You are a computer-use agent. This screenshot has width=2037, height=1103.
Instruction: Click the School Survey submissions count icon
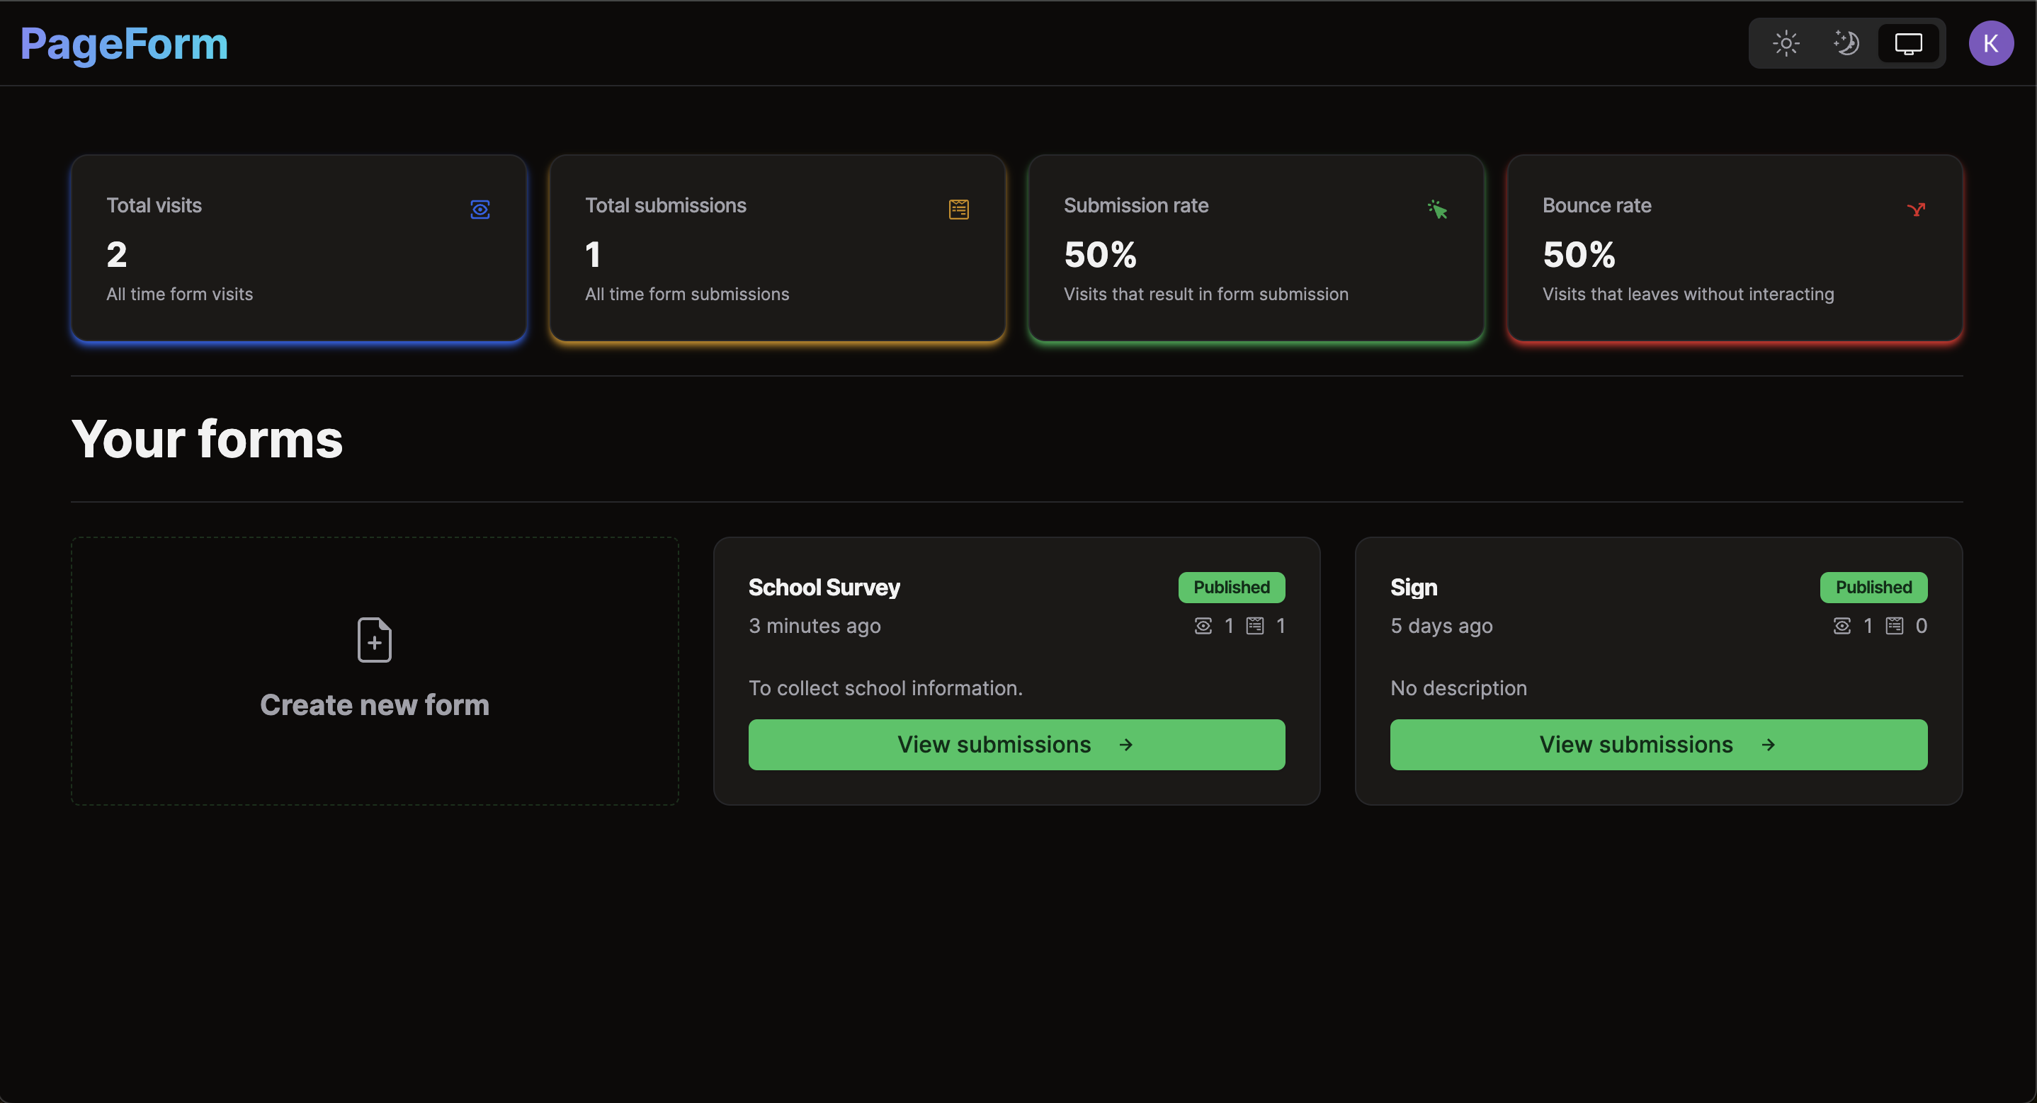1255,627
